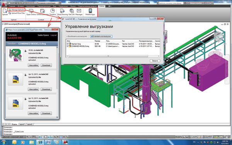Click the Windows Start button
The width and height of the screenshot is (232, 145).
(x=3, y=142)
